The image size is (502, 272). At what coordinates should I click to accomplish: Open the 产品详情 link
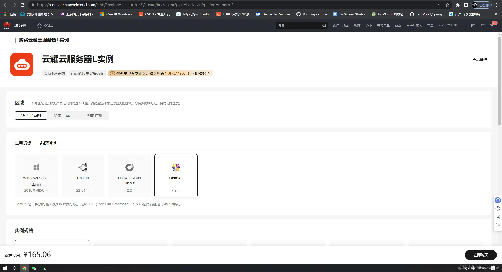(x=480, y=60)
